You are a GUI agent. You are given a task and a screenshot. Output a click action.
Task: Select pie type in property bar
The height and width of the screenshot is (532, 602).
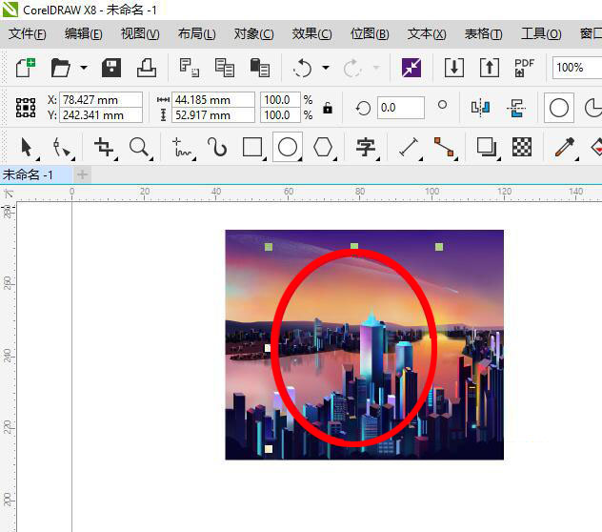click(x=593, y=108)
